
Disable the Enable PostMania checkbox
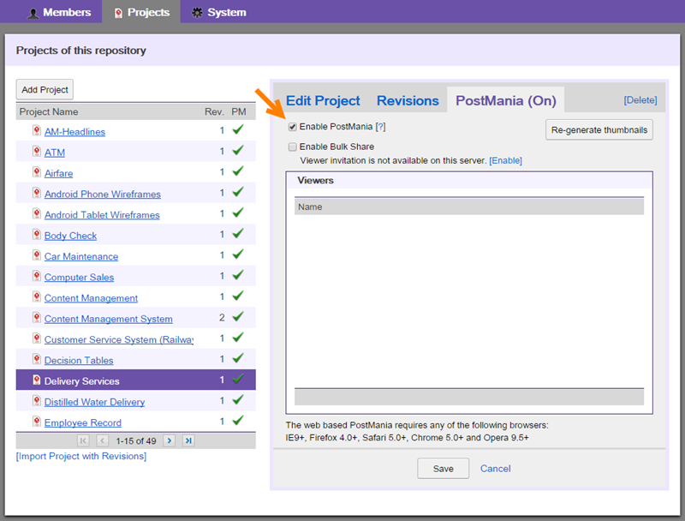[293, 127]
